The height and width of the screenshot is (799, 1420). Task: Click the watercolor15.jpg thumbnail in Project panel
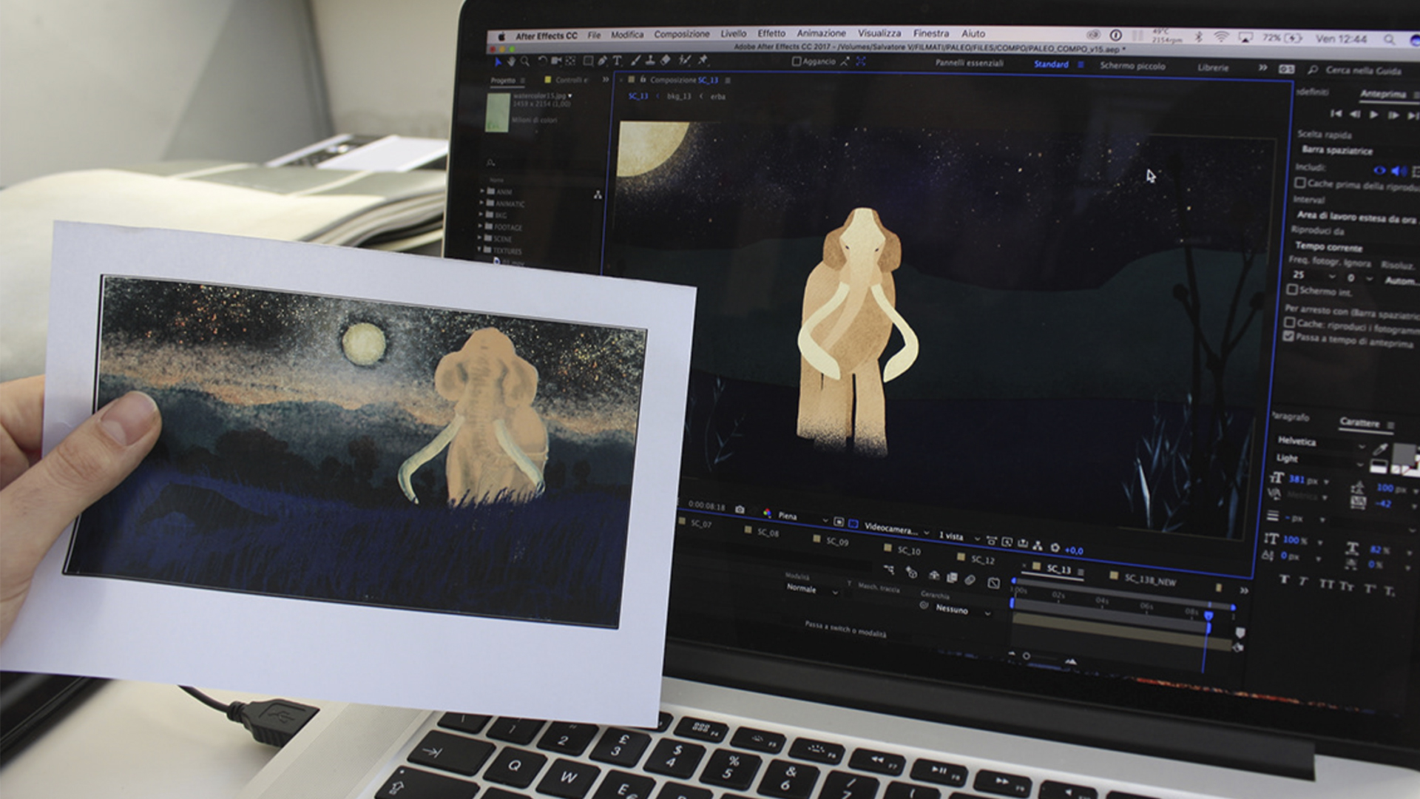coord(497,112)
